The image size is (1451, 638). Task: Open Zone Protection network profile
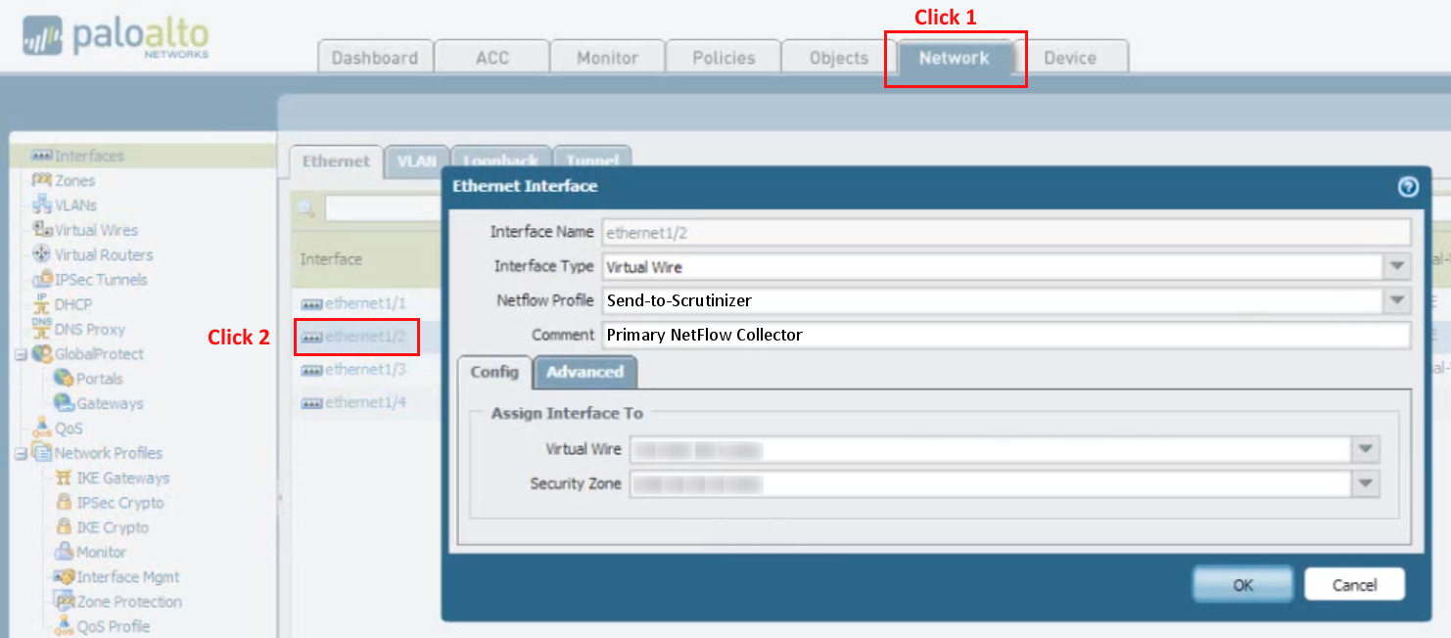(128, 602)
